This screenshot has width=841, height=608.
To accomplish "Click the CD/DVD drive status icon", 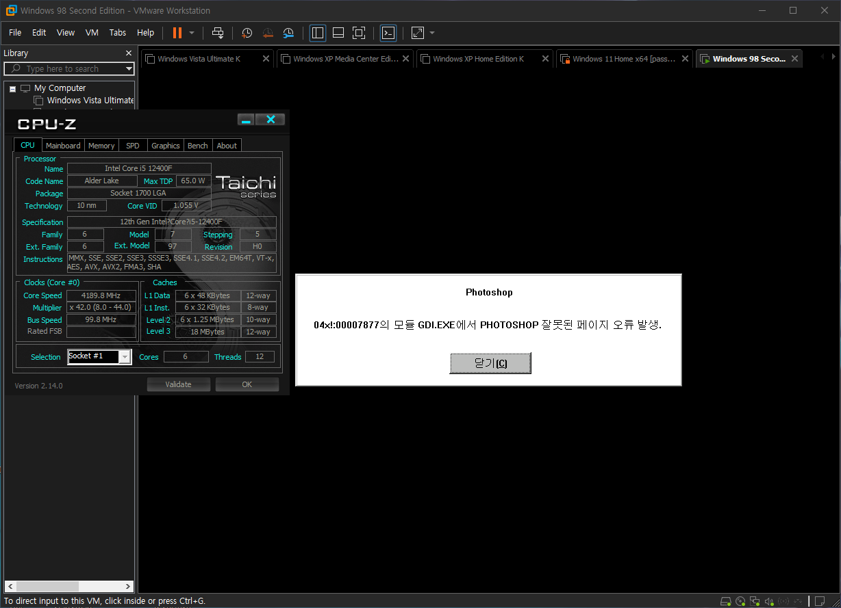I will [x=740, y=601].
